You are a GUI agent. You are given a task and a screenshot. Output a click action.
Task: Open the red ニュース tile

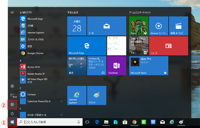(x=169, y=46)
